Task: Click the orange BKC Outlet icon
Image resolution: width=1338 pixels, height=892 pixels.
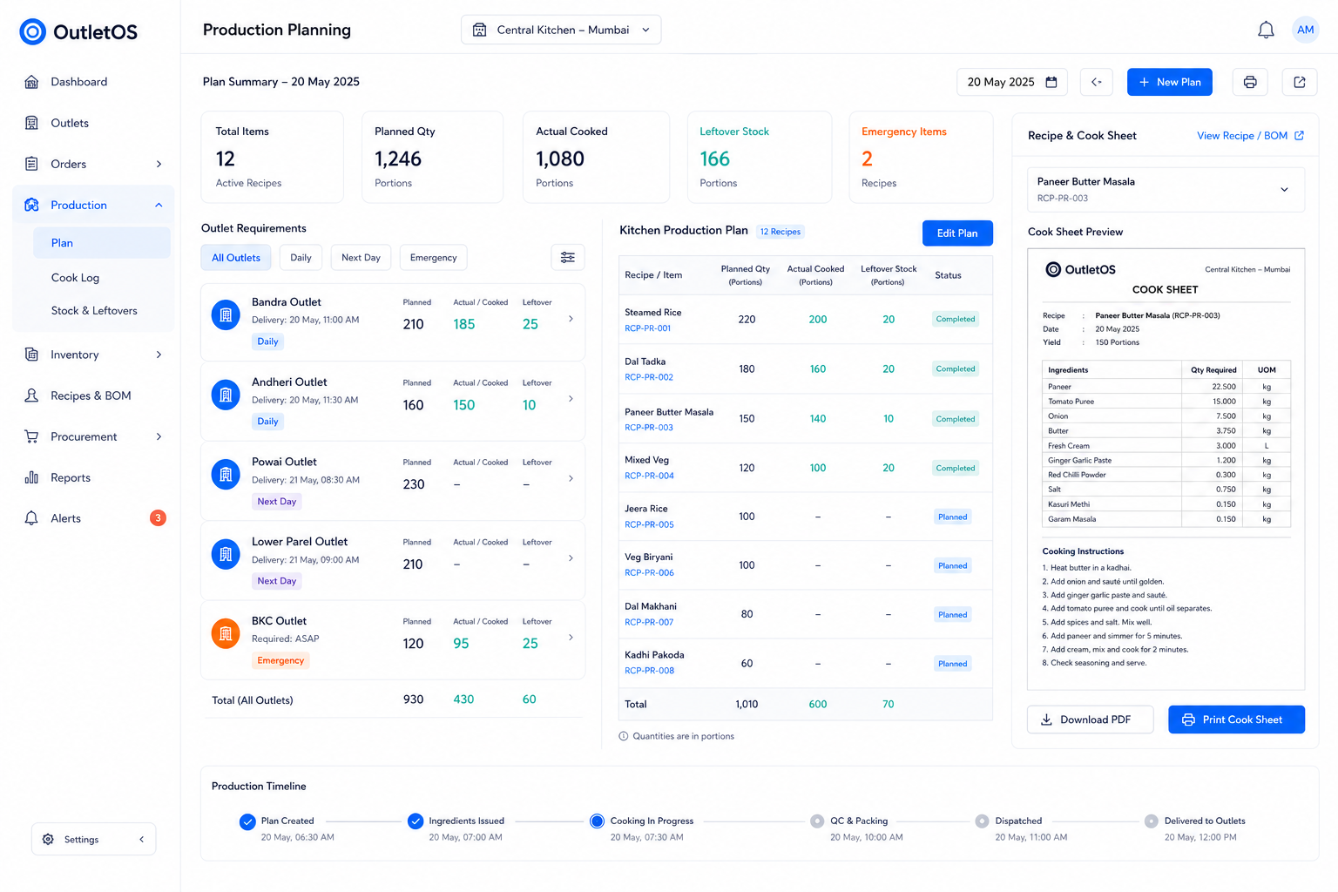Action: (226, 634)
